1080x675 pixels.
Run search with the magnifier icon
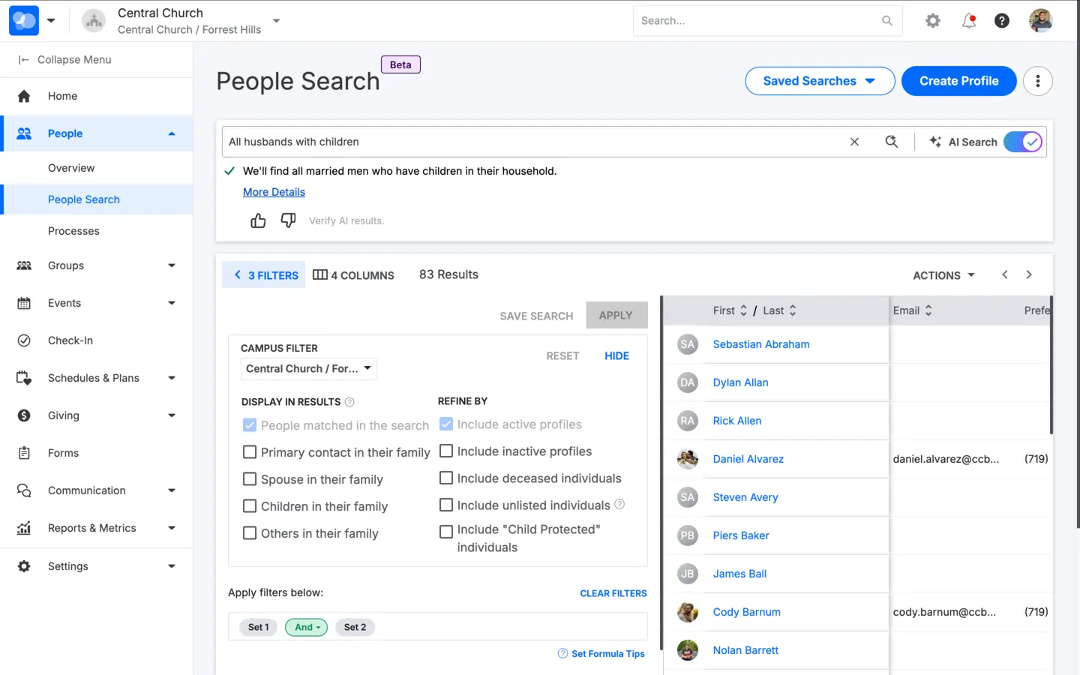892,142
